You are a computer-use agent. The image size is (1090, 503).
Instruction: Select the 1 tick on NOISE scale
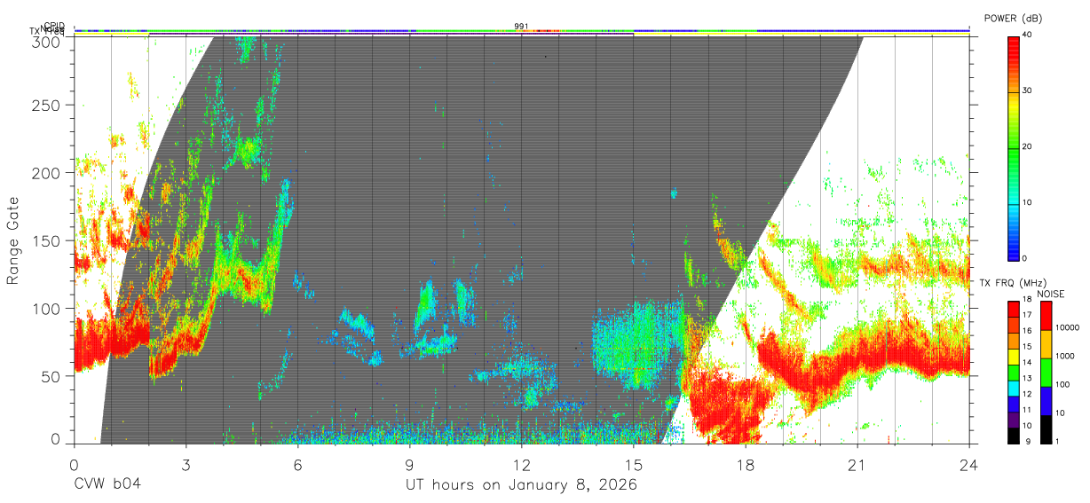pos(1058,441)
